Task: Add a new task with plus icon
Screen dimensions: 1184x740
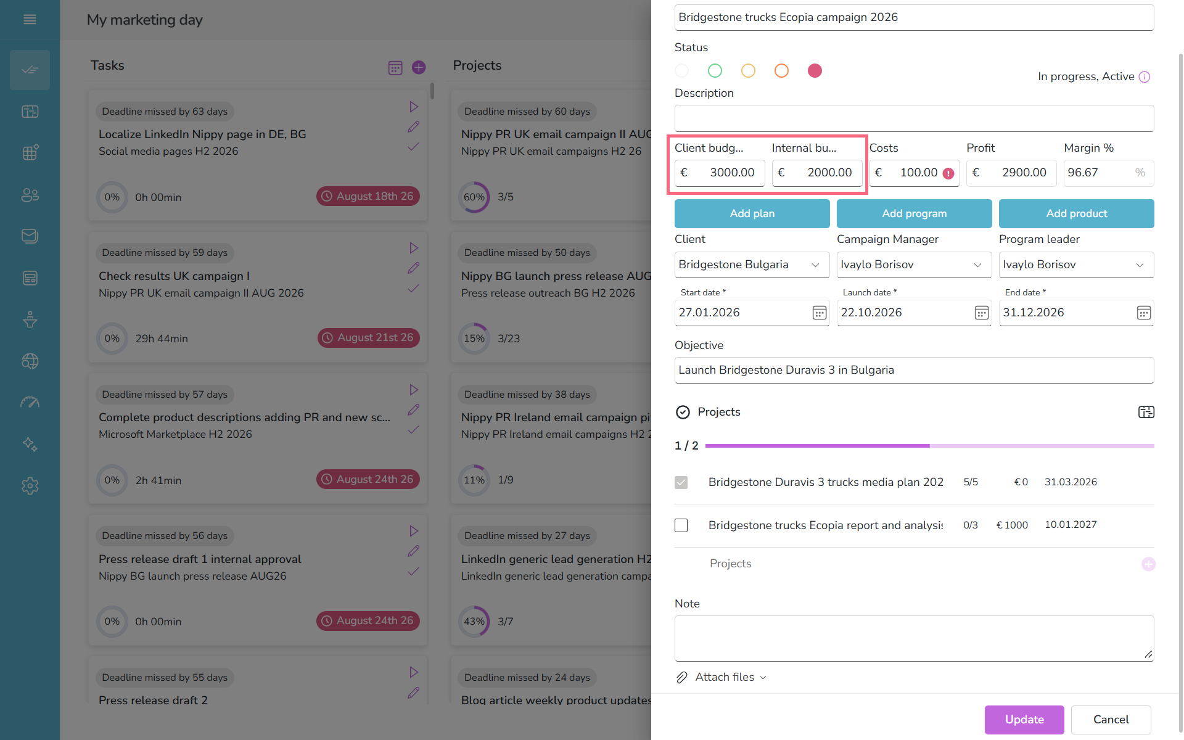Action: (x=419, y=67)
